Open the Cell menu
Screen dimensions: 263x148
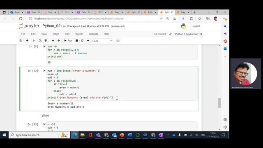[67, 34]
